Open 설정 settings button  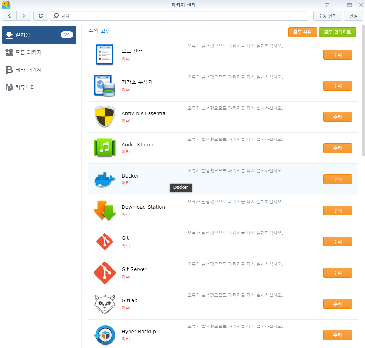pyautogui.click(x=353, y=16)
